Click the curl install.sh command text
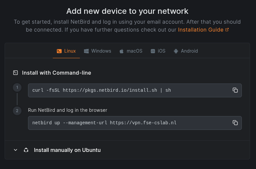The width and height of the screenshot is (256, 169). (x=102, y=90)
